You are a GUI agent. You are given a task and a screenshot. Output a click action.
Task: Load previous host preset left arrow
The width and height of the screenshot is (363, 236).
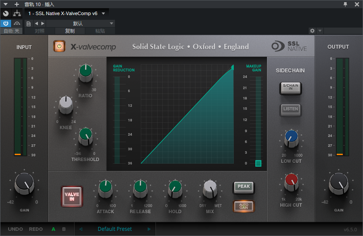point(36,23)
